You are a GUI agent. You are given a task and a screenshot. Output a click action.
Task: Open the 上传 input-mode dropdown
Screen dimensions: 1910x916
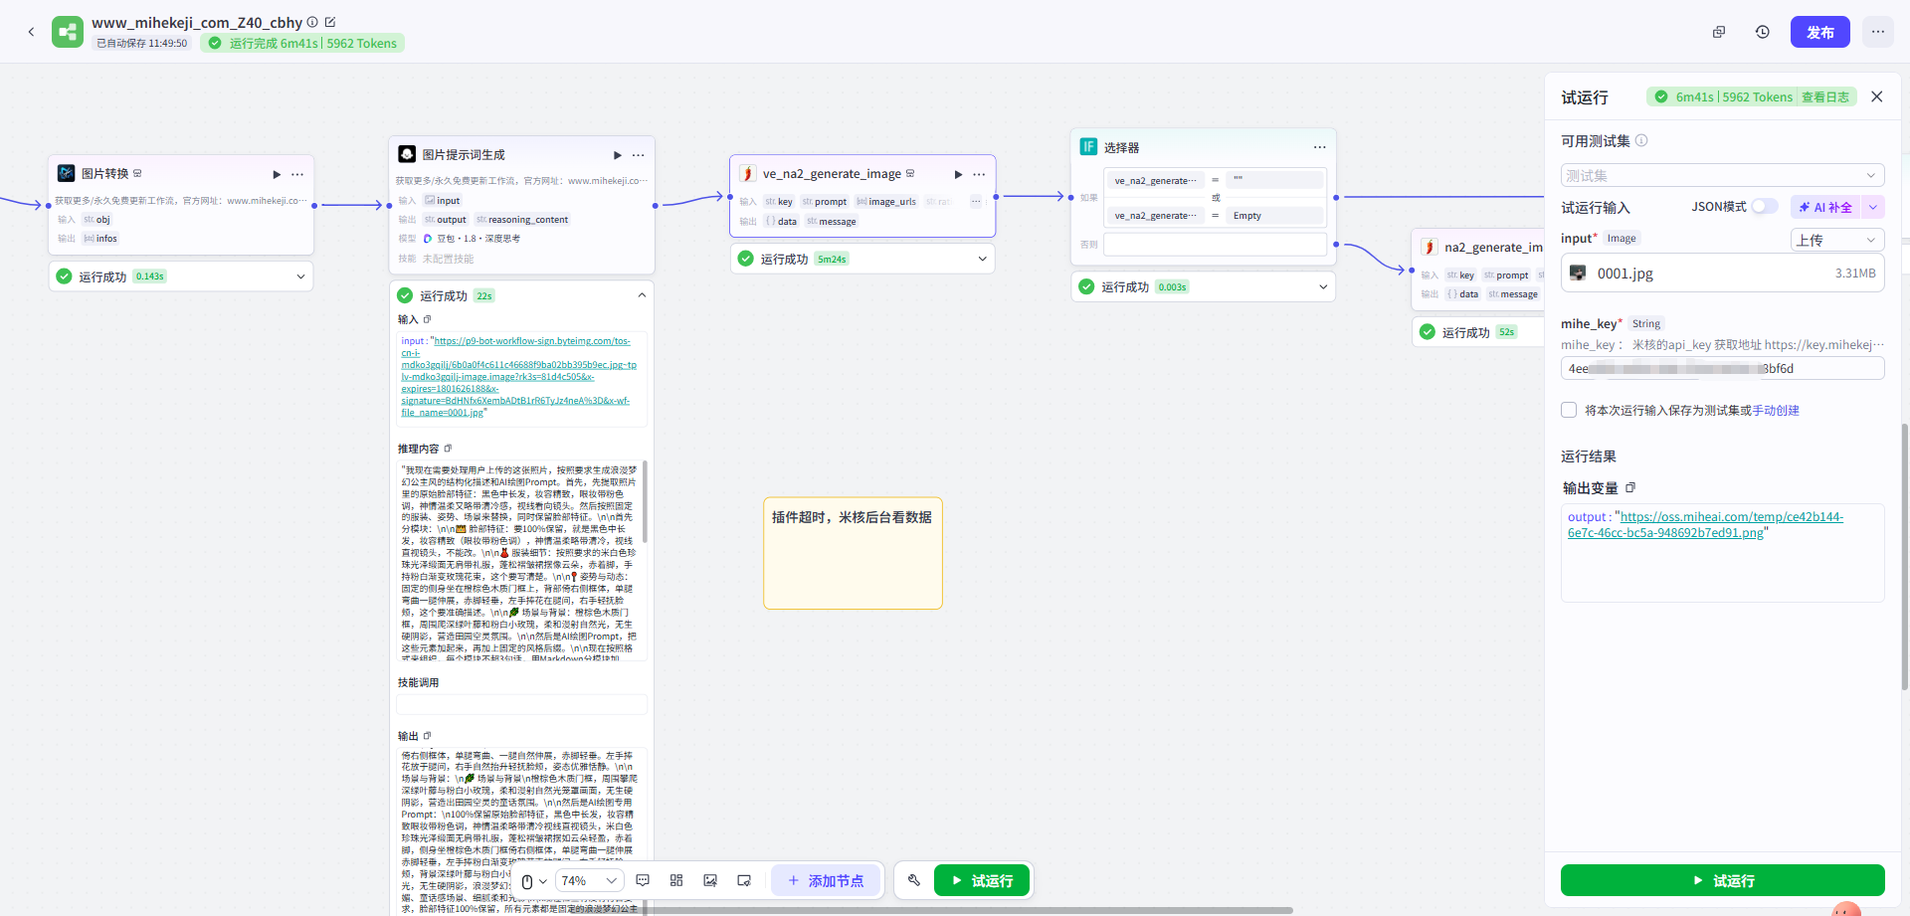1836,240
